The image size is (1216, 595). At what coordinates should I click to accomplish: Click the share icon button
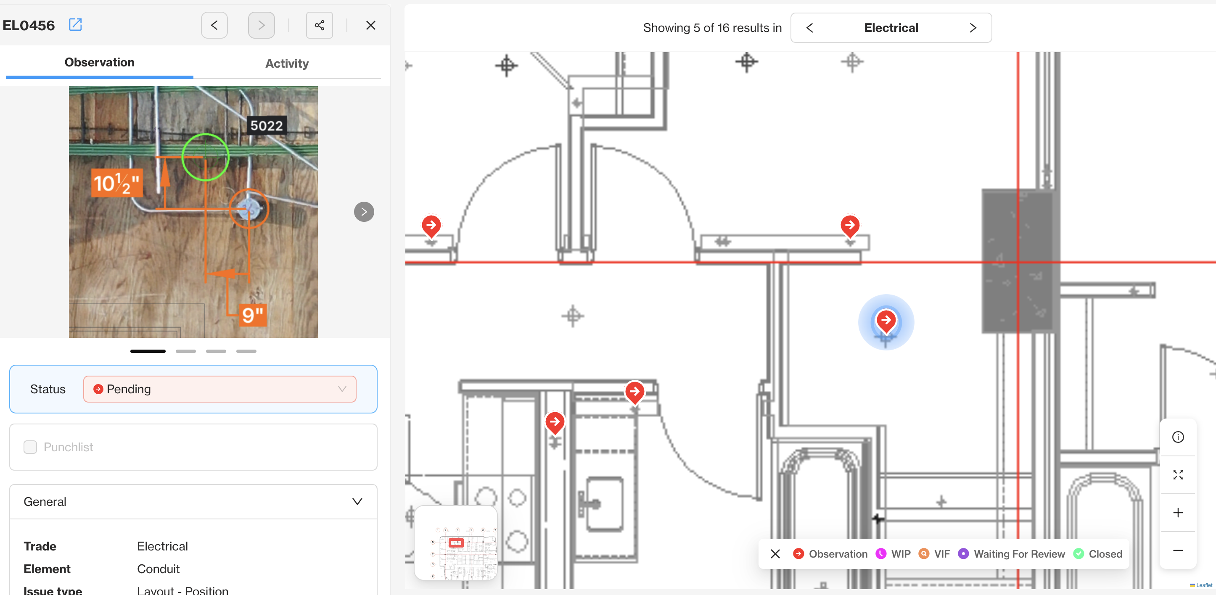tap(319, 26)
